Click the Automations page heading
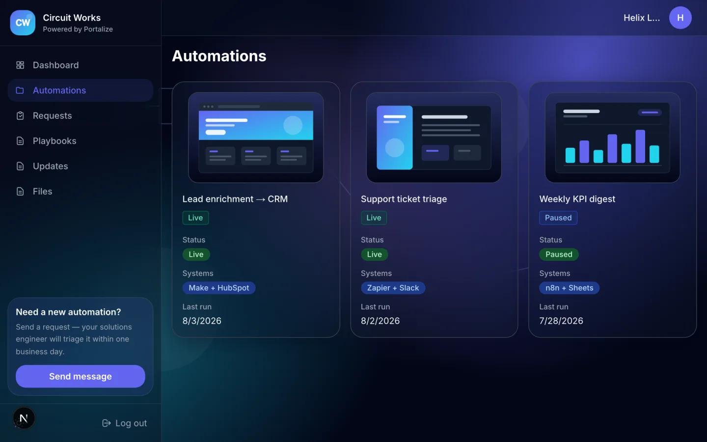 (x=219, y=56)
